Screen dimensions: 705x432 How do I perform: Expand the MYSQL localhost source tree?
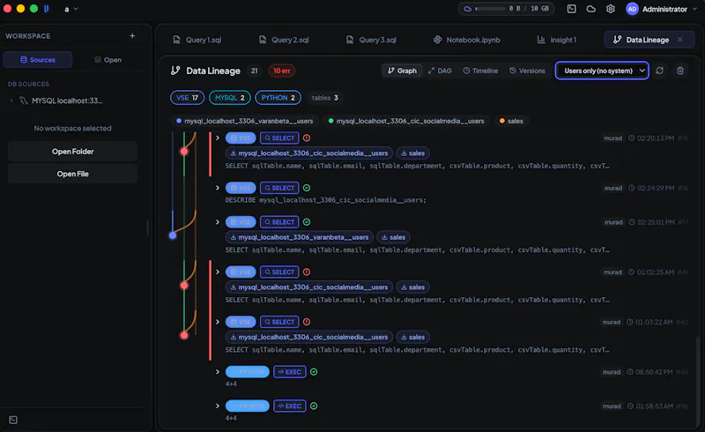click(11, 101)
